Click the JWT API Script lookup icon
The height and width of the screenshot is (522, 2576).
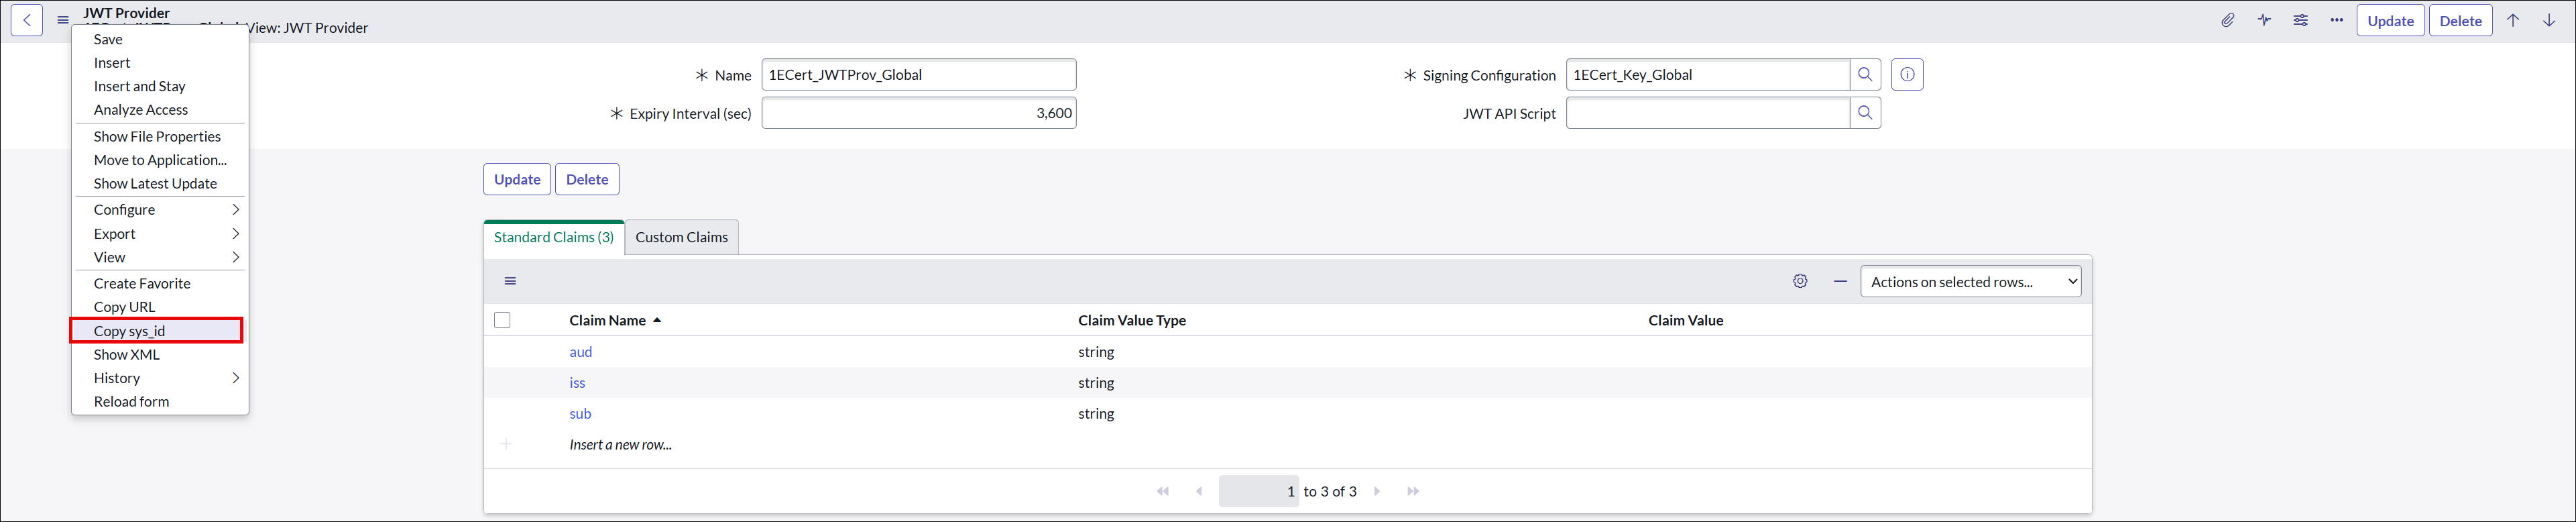[x=1865, y=113]
